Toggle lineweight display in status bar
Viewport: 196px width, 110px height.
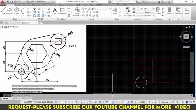pyautogui.click(x=96, y=102)
